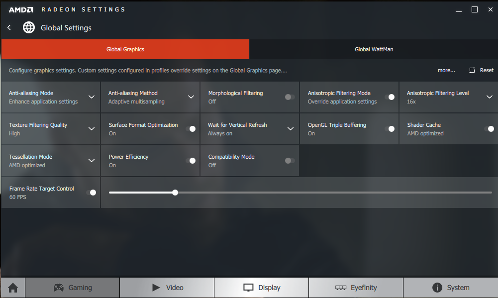Click the Global Settings globe icon
This screenshot has width=498, height=298.
[x=28, y=28]
